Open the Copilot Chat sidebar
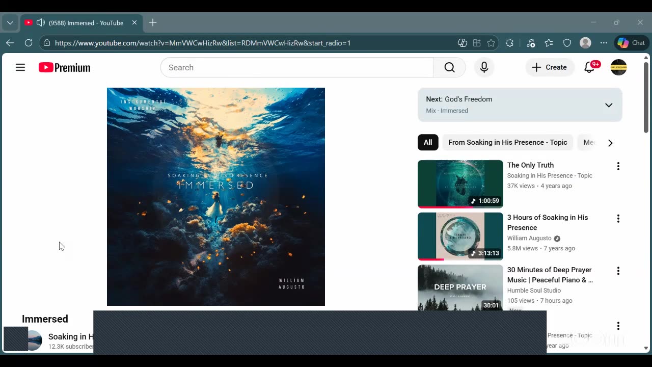The image size is (652, 367). (631, 43)
